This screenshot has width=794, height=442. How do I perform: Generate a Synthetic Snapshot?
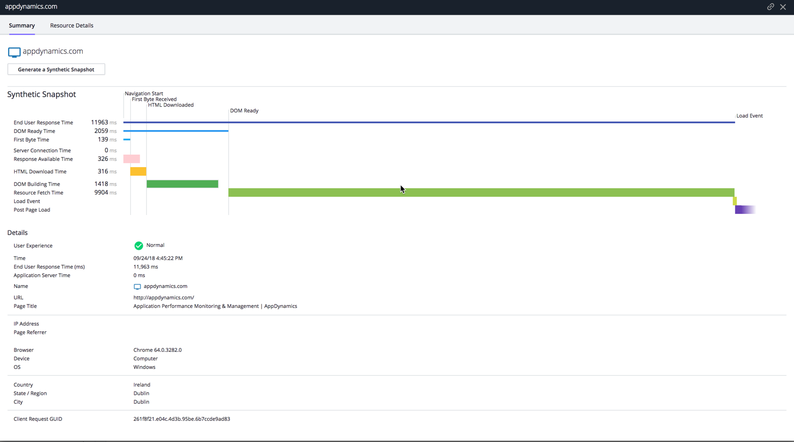(x=56, y=70)
